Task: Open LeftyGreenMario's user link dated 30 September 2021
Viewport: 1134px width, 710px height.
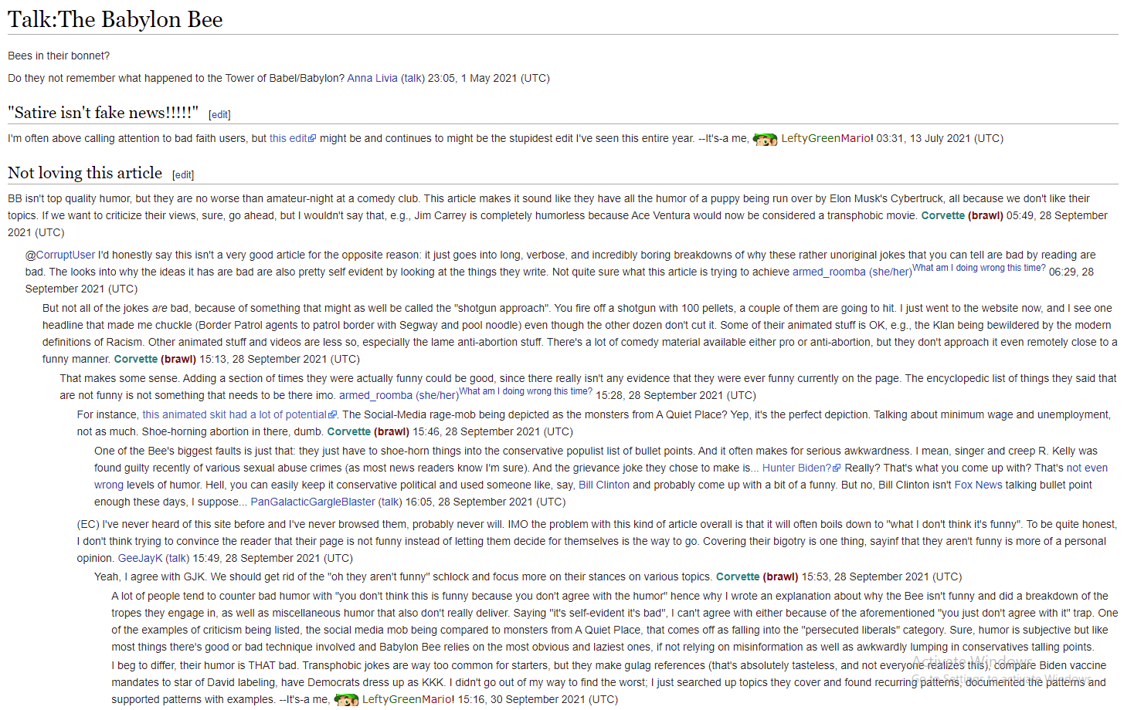Action: [407, 699]
